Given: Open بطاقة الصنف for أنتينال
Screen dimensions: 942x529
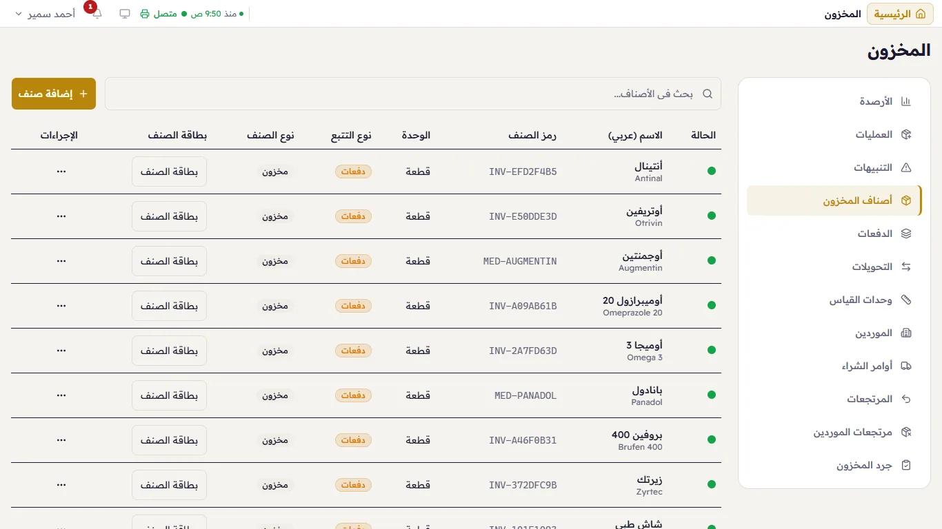Looking at the screenshot, I should (x=169, y=172).
